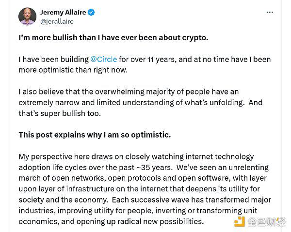The image size is (291, 232).
Task: Click the last line about 'radical new possibilities'
Action: click(x=111, y=221)
